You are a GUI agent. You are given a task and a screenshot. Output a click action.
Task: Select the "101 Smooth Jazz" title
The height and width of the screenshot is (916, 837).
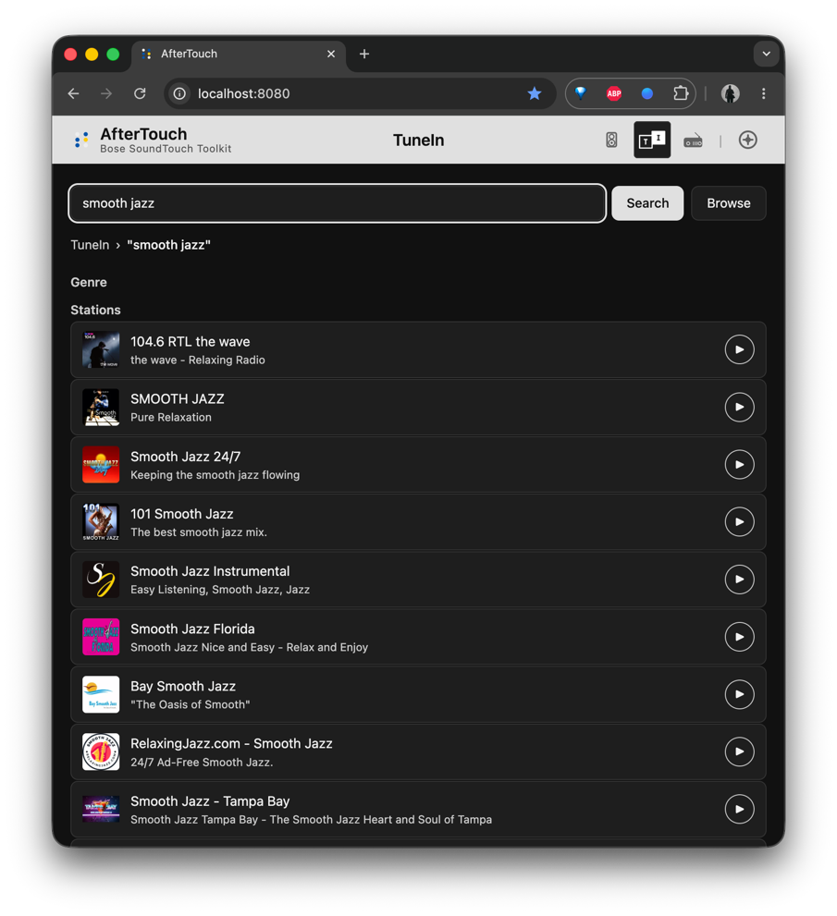(x=182, y=514)
